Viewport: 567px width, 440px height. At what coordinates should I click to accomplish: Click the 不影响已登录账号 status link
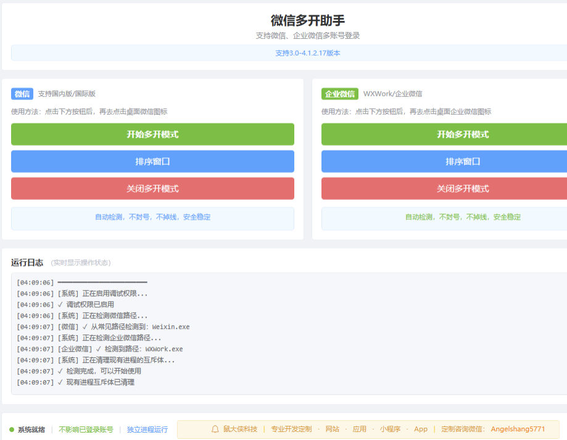click(x=86, y=428)
